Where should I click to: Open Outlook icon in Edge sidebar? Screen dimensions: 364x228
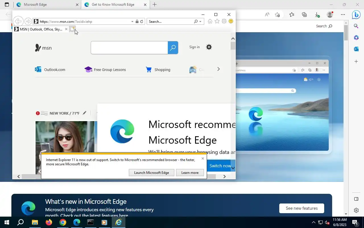tap(356, 49)
